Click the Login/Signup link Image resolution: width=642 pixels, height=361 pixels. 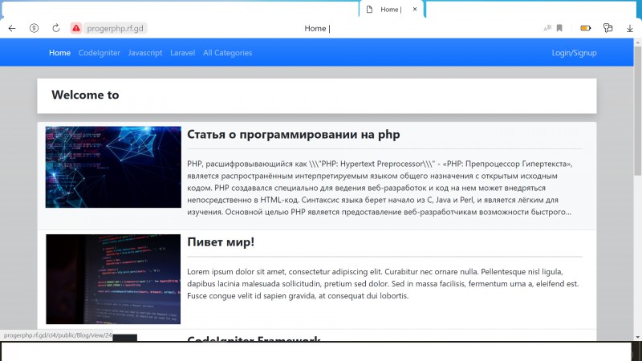click(x=574, y=53)
